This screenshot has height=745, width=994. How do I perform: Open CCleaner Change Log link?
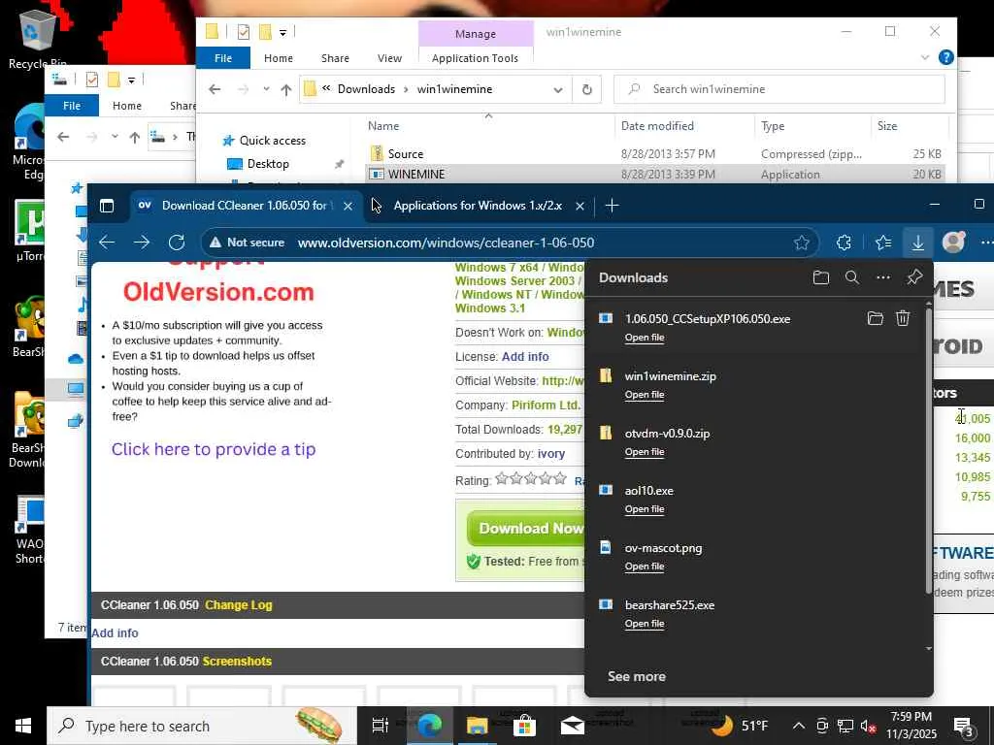tap(239, 605)
